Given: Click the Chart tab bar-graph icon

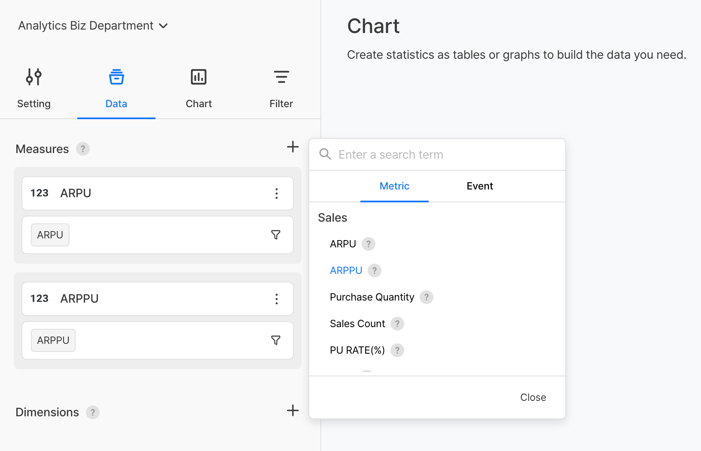Looking at the screenshot, I should 198,77.
